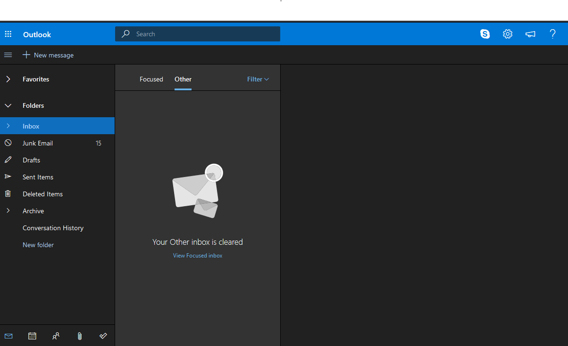Open Skype from the header bar
The height and width of the screenshot is (346, 568).
click(485, 34)
